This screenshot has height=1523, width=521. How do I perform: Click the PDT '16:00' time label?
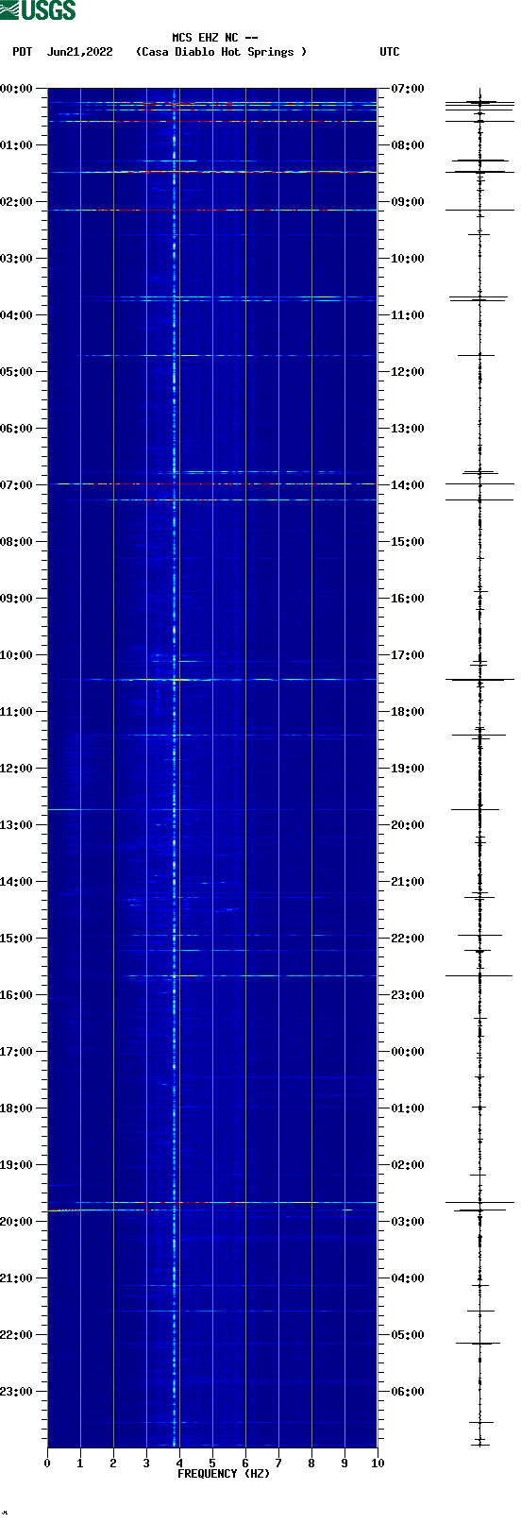(x=16, y=995)
